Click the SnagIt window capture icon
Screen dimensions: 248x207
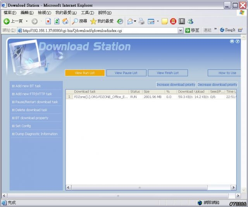[240, 30]
